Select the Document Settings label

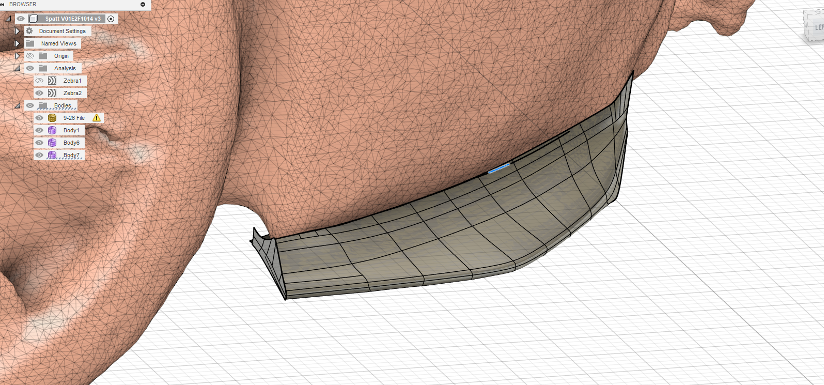(x=63, y=31)
